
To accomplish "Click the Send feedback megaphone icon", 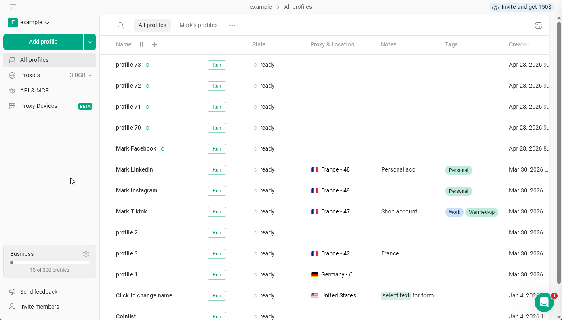I will pyautogui.click(x=12, y=292).
